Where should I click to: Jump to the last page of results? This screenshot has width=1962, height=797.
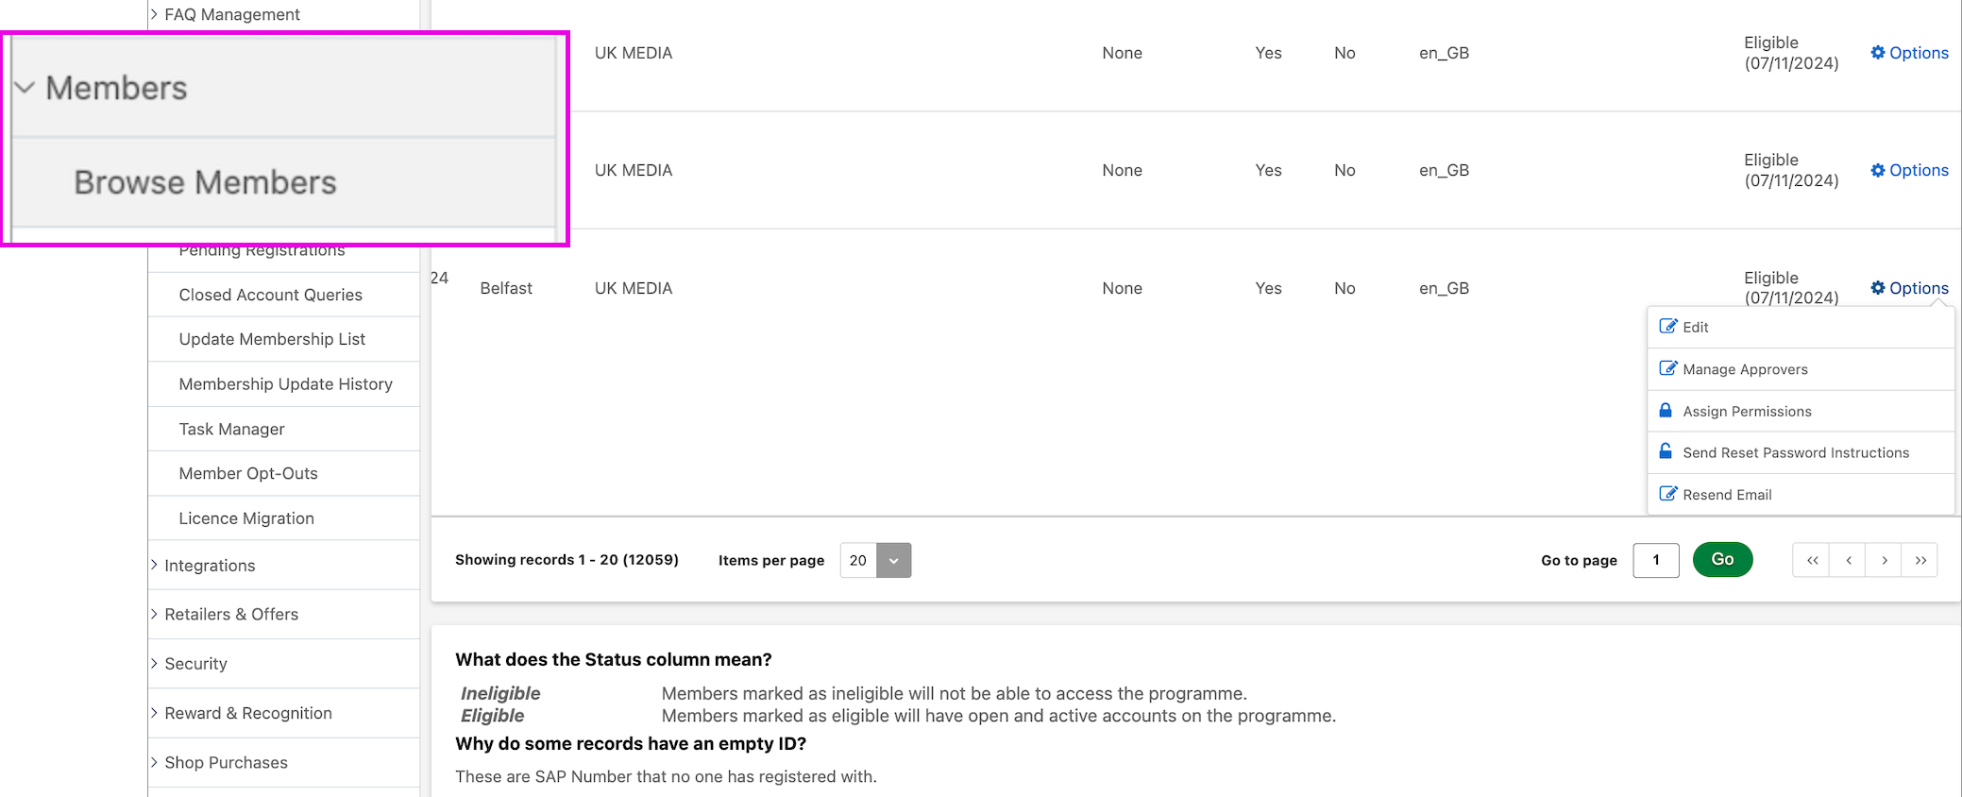coord(1920,560)
